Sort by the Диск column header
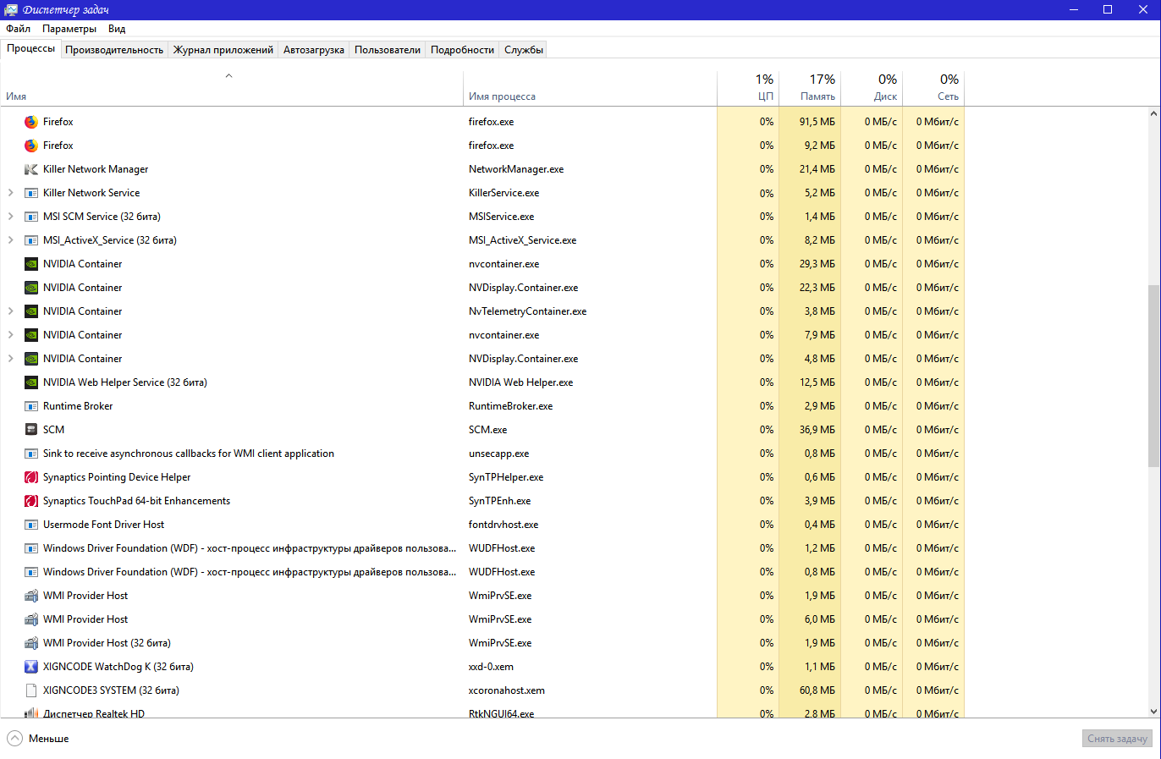The image size is (1161, 759). (872, 89)
